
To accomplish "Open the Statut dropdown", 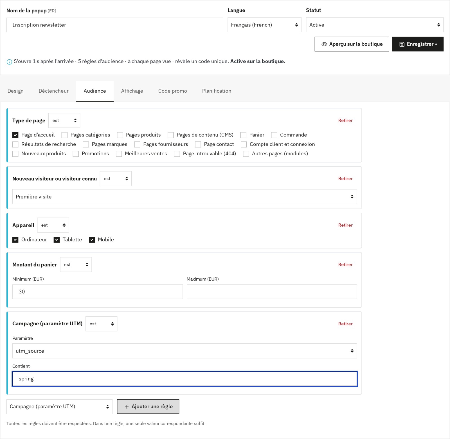I will (x=375, y=25).
